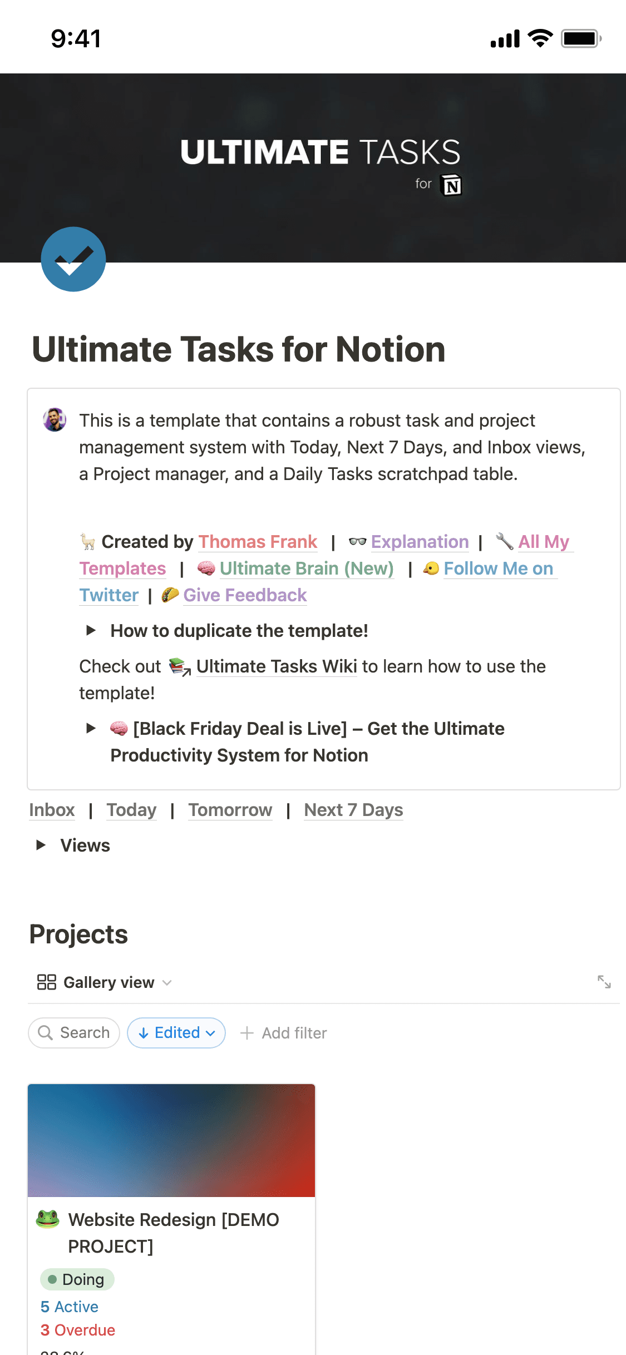Click the Website Redesign cover gradient
The width and height of the screenshot is (626, 1355).
point(171,1140)
